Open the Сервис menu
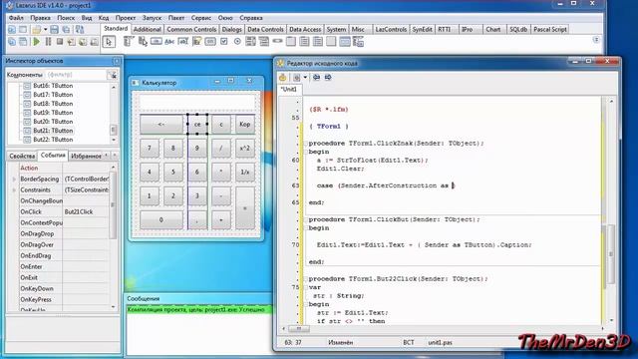This screenshot has height=359, width=638. 201,18
